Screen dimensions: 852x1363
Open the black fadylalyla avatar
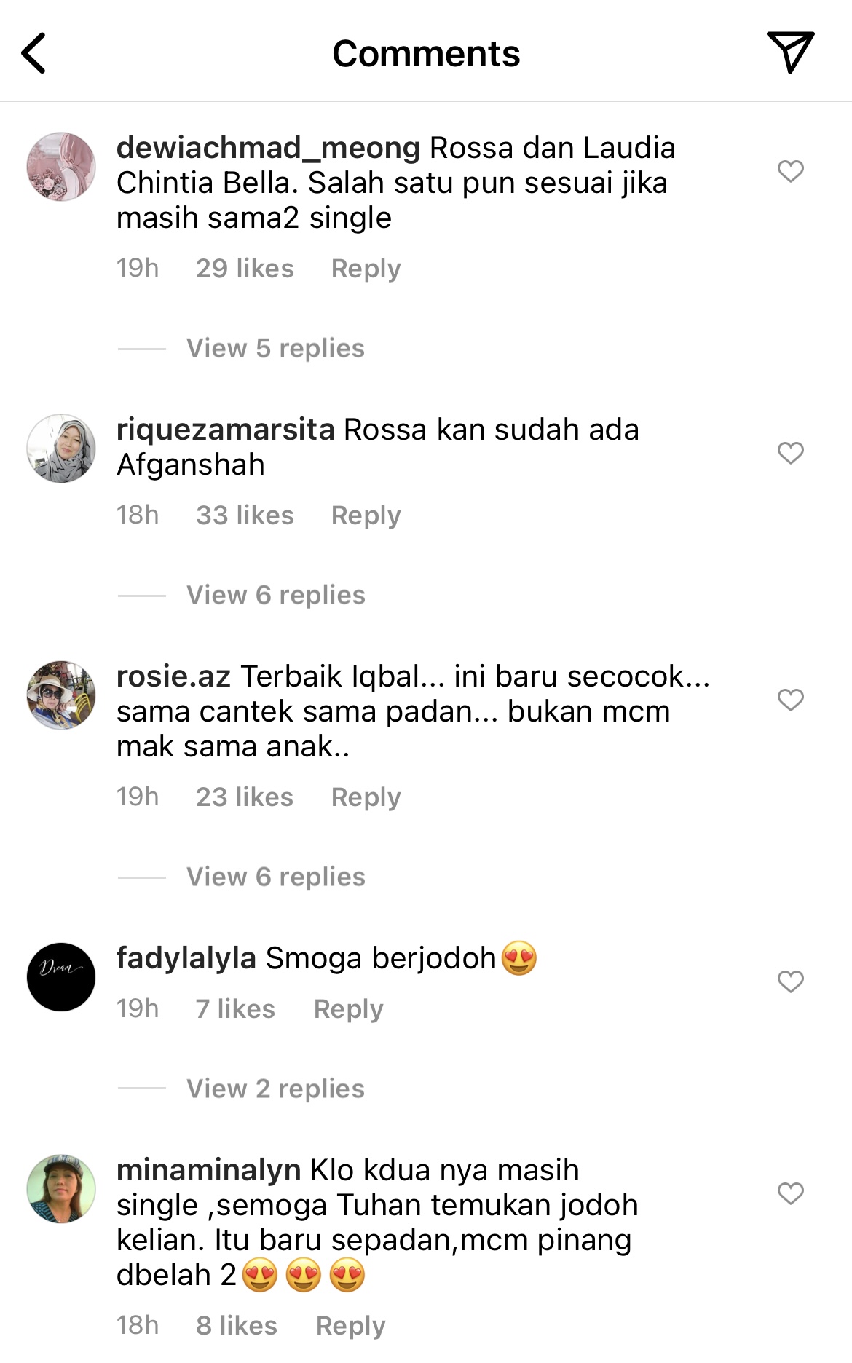[x=61, y=977]
